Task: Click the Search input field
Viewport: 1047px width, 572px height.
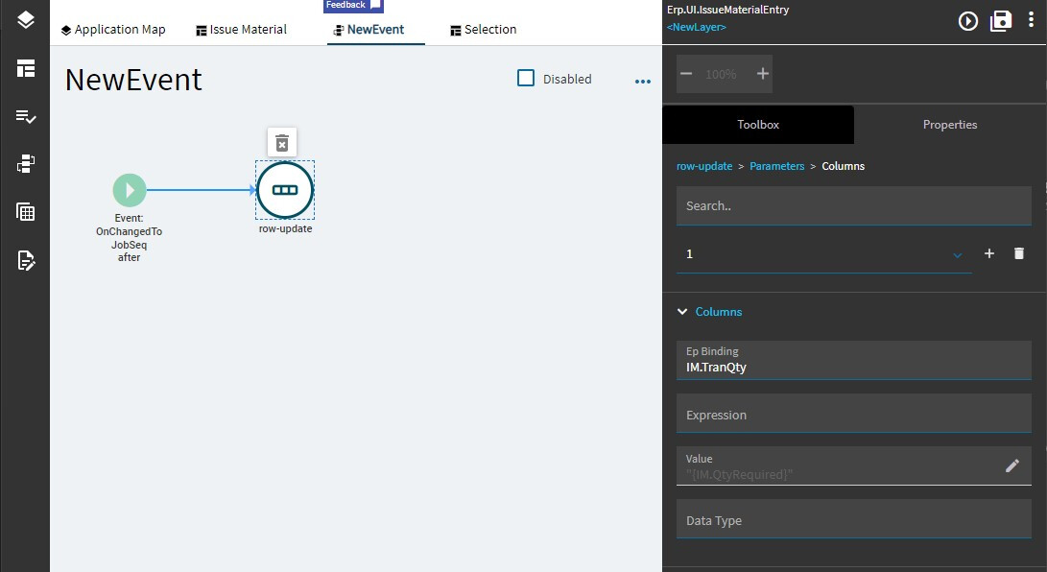Action: (x=853, y=206)
